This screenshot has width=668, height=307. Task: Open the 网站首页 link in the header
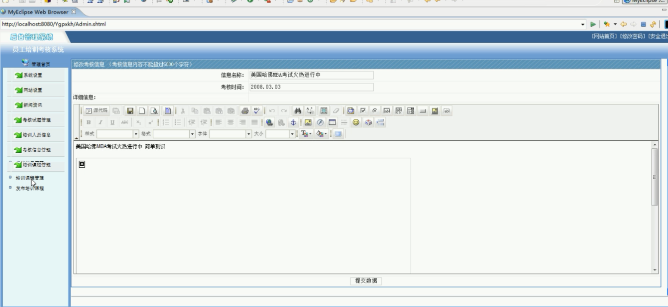[604, 36]
